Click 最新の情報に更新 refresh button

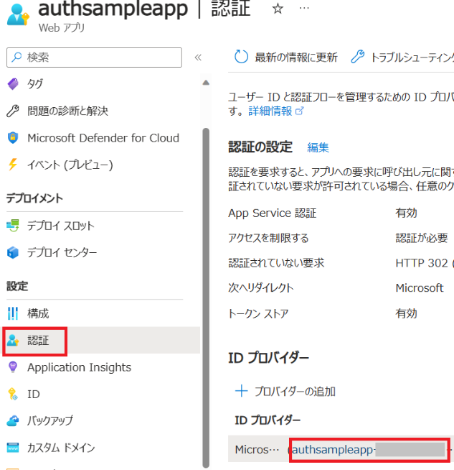(286, 57)
